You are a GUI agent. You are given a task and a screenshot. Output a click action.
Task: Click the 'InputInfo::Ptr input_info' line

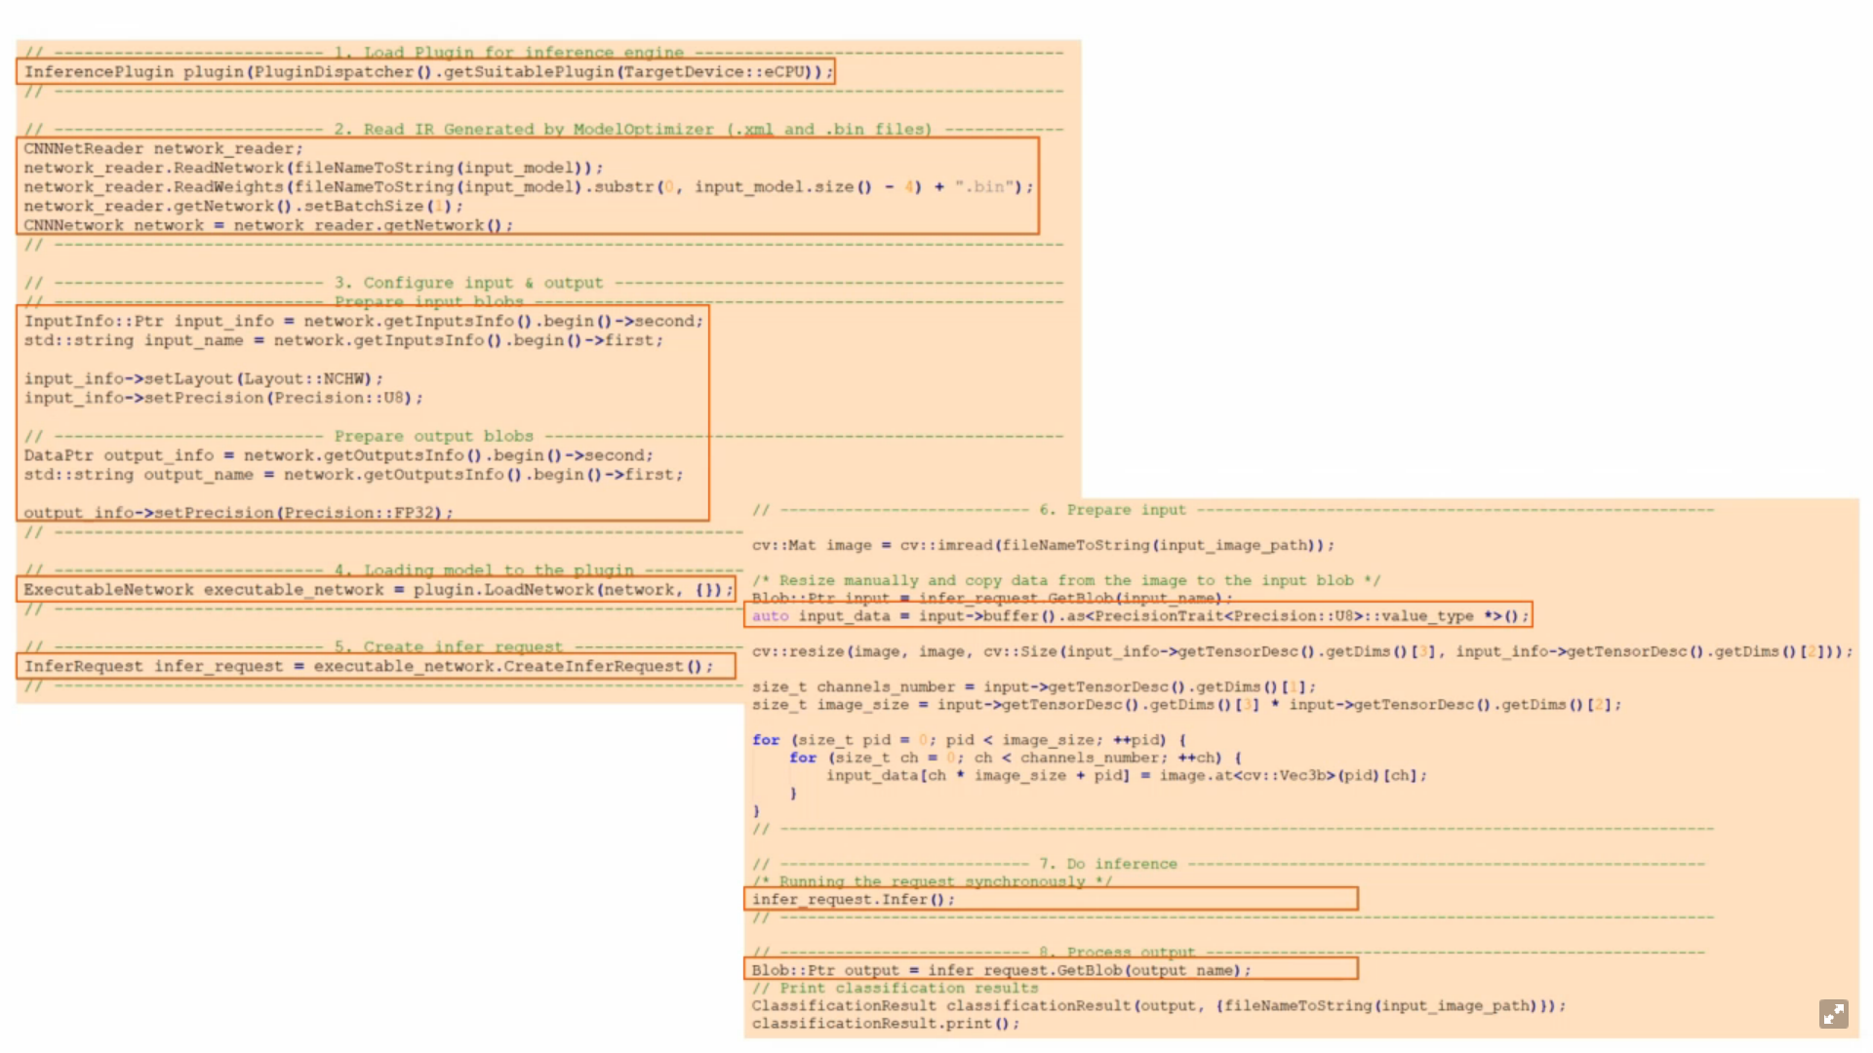coord(362,322)
